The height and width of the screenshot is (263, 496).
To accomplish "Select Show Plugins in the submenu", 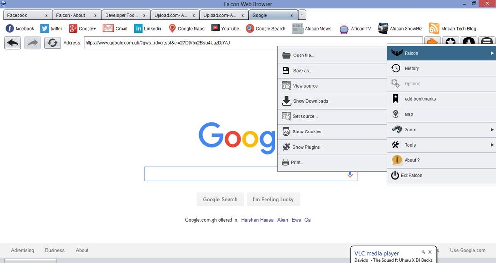I will [x=332, y=147].
